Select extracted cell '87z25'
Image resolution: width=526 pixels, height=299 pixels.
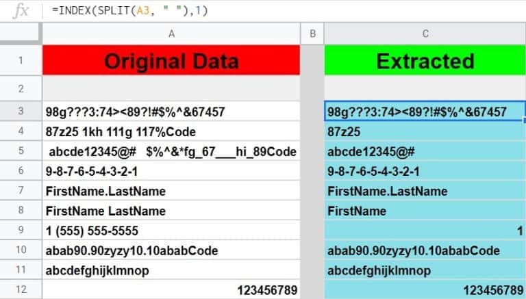[425, 131]
